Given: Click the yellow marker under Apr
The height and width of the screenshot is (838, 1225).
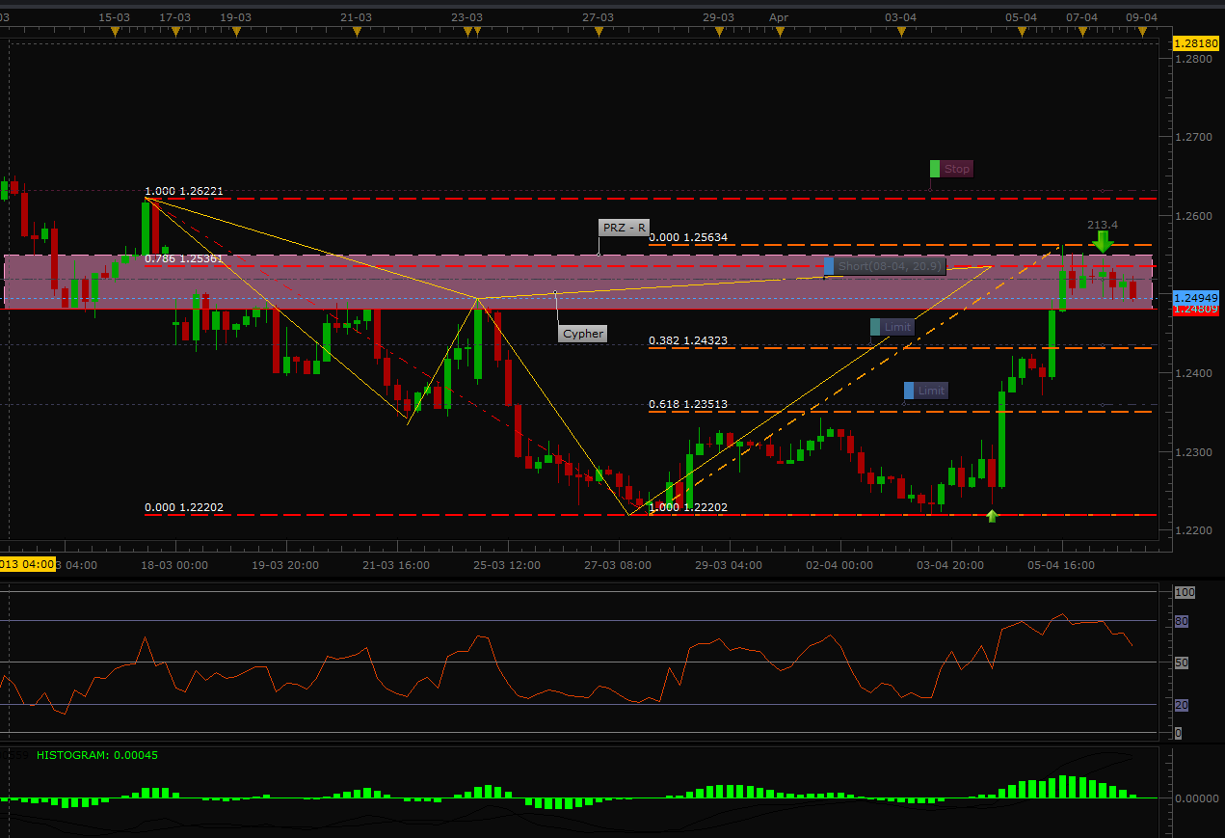Looking at the screenshot, I should (x=779, y=33).
